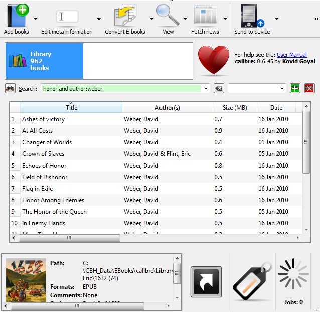
Task: Click the book list scroll up arrow
Action: (x=306, y=106)
